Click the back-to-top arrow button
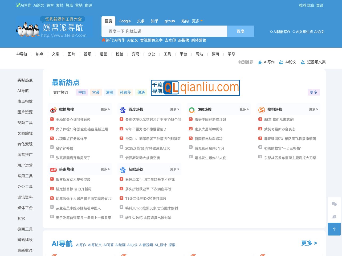Image resolution: width=342 pixels, height=256 pixels. (x=334, y=229)
